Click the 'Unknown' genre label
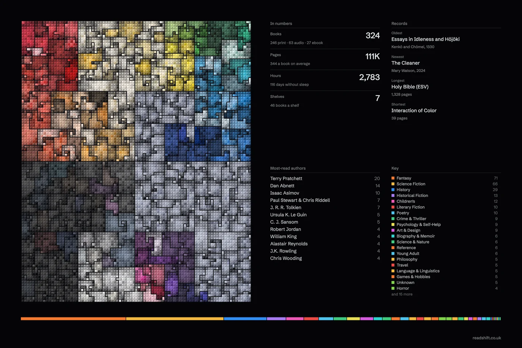 405,282
